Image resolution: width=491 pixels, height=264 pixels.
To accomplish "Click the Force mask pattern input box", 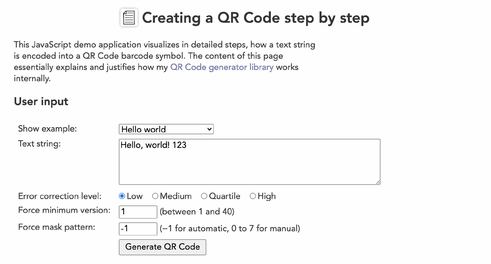I will point(138,229).
